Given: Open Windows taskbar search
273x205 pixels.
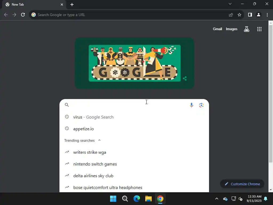Looking at the screenshot, I should (125, 199).
